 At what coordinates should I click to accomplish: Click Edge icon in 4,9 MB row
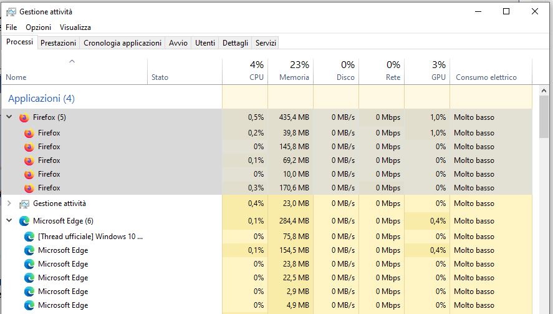[x=29, y=305]
